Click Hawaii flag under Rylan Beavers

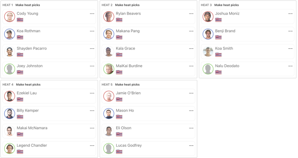point(119,20)
